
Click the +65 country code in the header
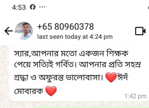tap(45, 26)
